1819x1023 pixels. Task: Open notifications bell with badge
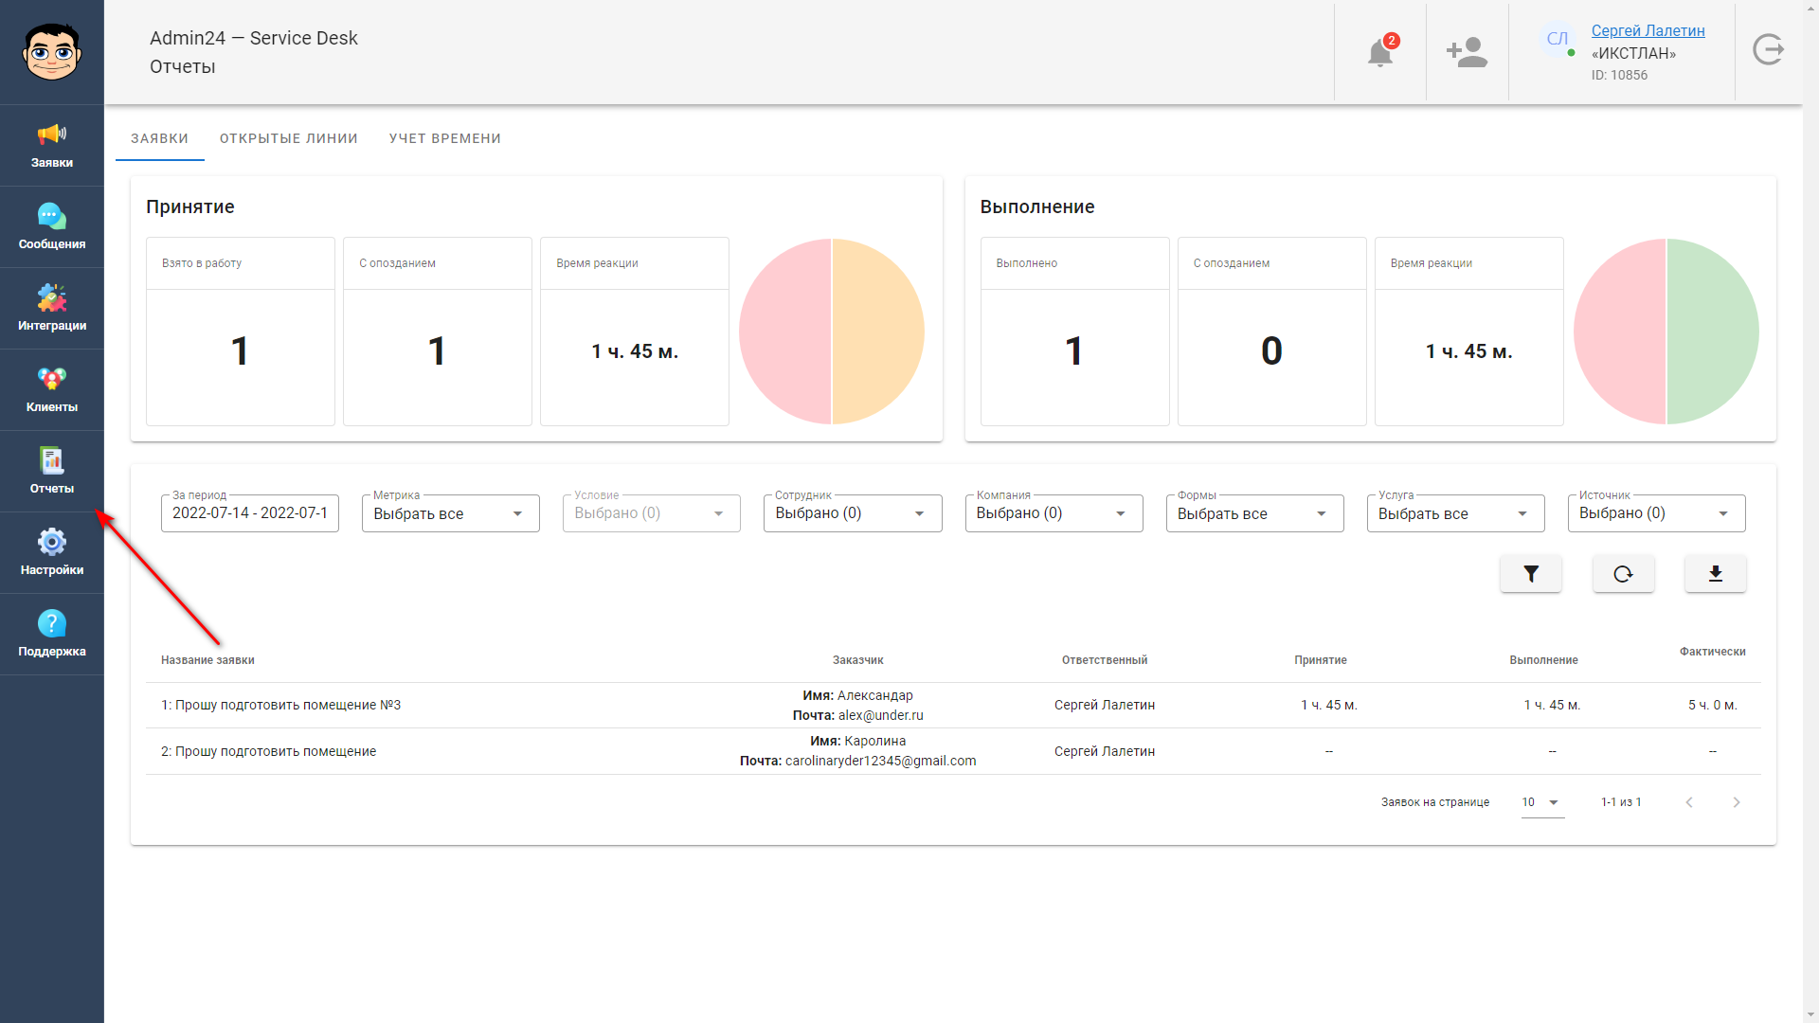1380,52
